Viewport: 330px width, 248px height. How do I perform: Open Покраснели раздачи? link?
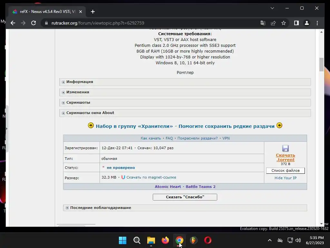click(x=198, y=138)
